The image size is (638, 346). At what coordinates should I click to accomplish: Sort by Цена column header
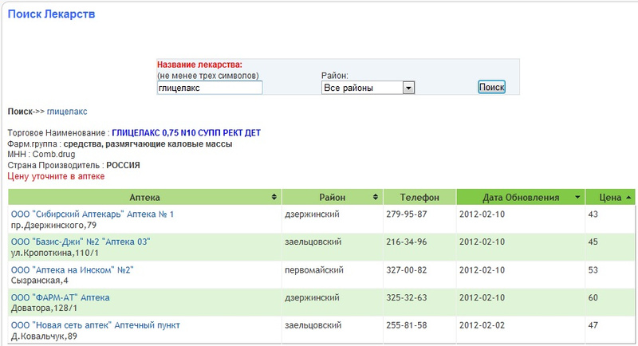pyautogui.click(x=610, y=197)
